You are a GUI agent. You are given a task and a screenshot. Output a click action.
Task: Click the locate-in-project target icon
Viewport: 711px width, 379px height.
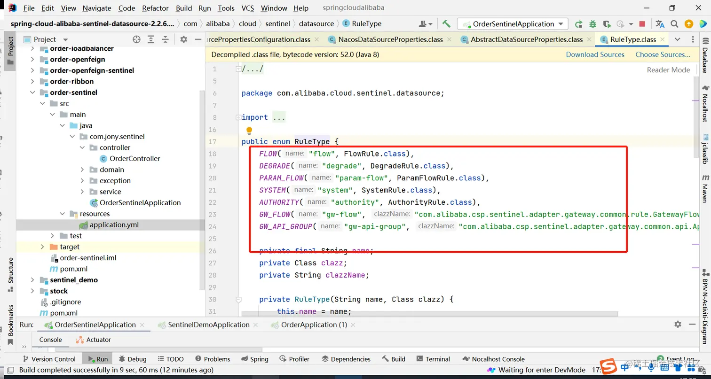[136, 39]
